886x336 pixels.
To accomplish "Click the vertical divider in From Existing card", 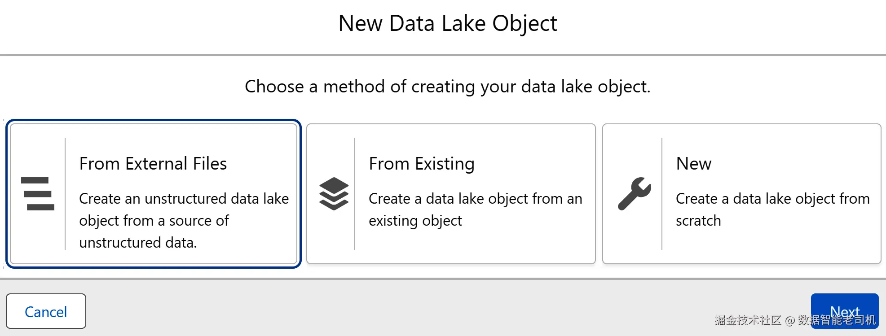I will [x=355, y=194].
